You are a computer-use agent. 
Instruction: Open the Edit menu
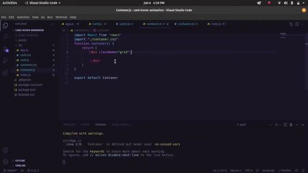[12, 17]
